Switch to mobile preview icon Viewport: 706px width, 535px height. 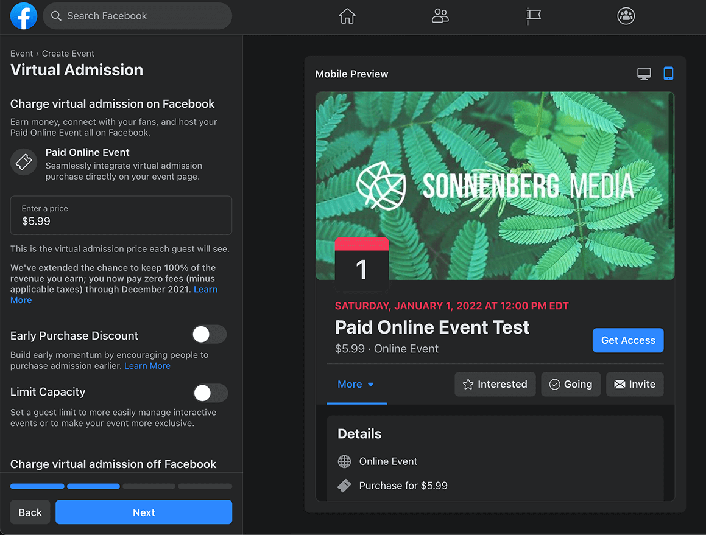[x=668, y=74]
